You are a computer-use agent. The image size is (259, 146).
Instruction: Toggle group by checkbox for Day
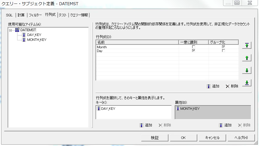pos(223,51)
